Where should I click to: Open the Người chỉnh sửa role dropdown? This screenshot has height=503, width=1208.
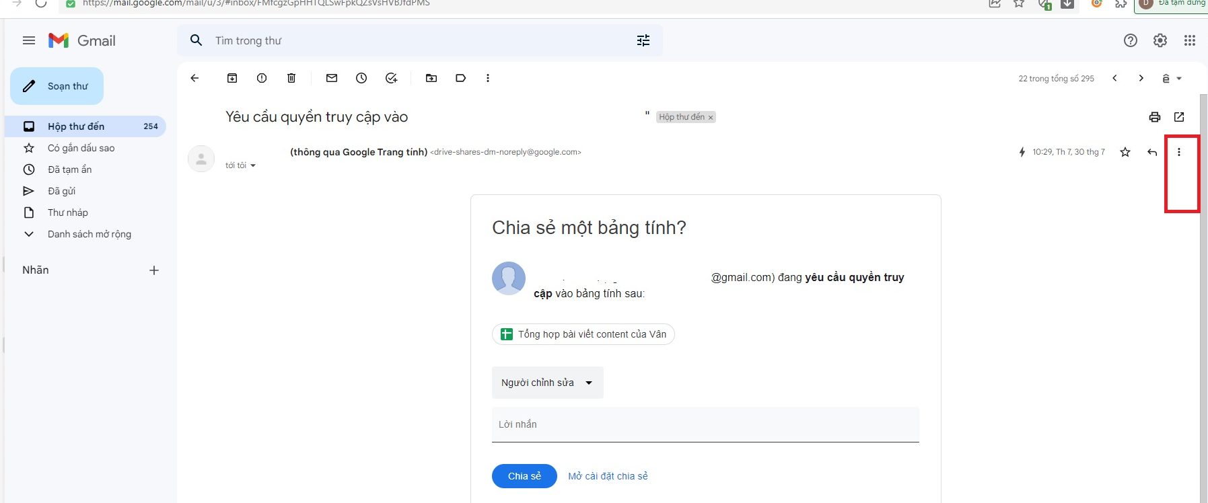tap(547, 383)
